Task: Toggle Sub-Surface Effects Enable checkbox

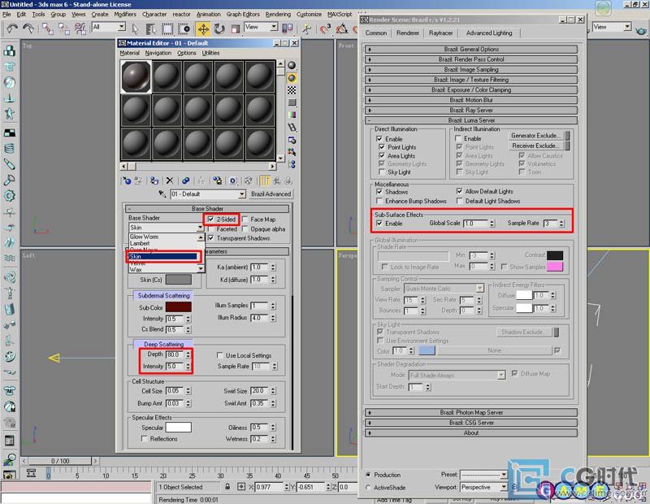Action: [x=379, y=224]
